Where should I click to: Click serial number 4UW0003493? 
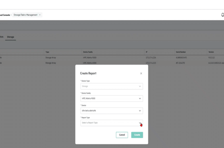181,58
